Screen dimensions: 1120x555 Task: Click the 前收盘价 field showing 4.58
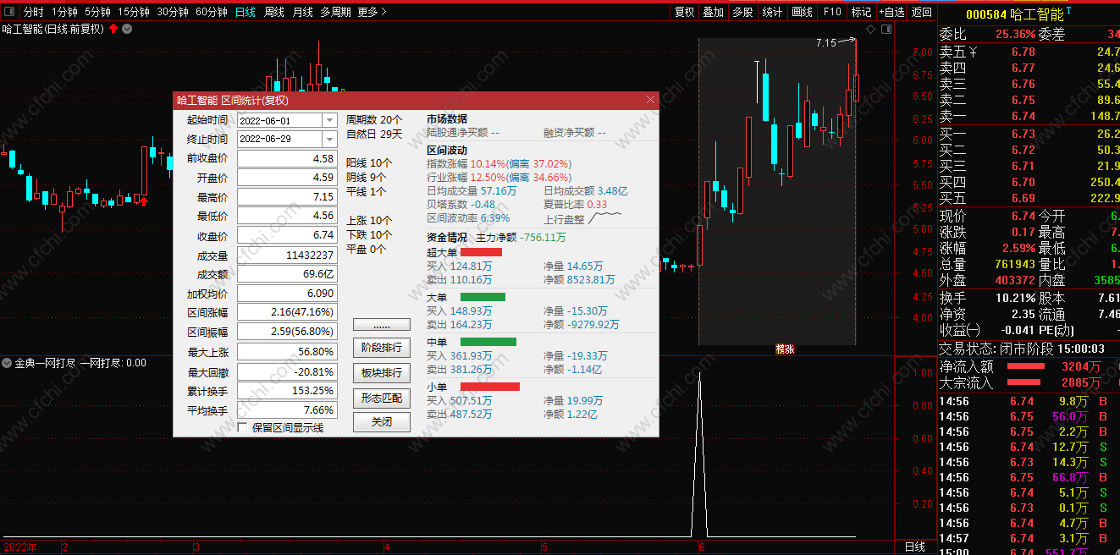pyautogui.click(x=286, y=159)
